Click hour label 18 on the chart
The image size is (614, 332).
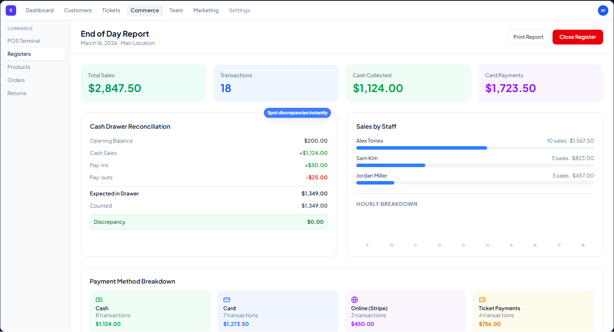[x=583, y=246]
